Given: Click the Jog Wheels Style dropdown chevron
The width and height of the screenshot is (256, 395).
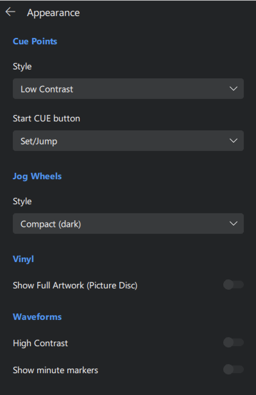Looking at the screenshot, I should (x=234, y=224).
